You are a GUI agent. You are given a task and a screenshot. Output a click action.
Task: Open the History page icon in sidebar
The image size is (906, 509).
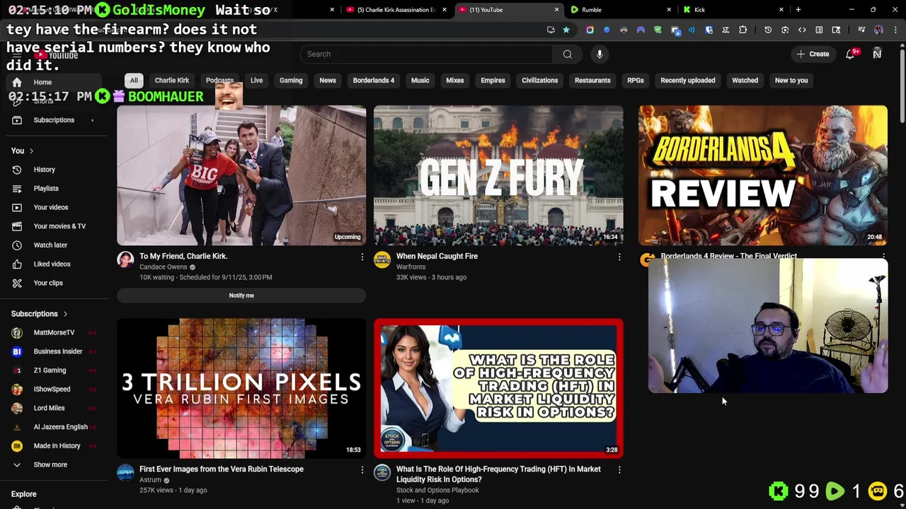coord(17,170)
